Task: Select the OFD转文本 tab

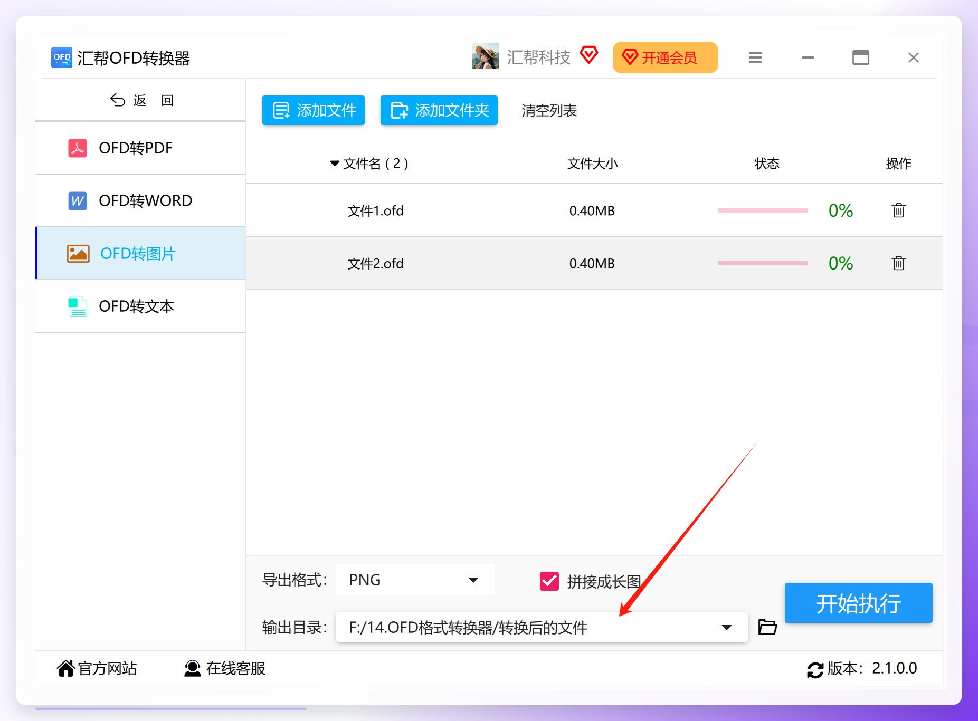Action: 140,306
